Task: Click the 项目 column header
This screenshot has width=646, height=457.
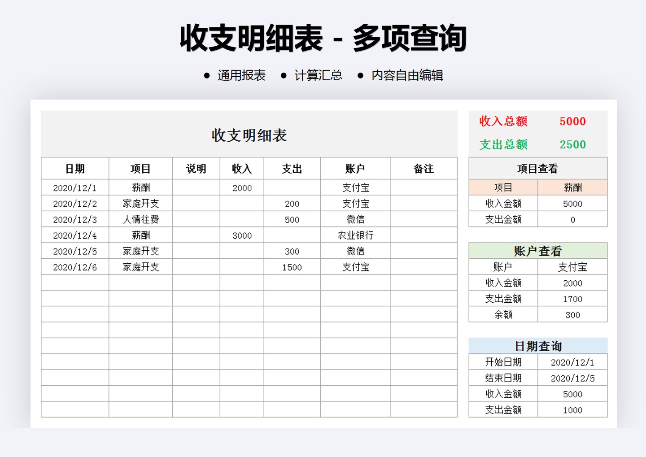Action: (x=140, y=168)
